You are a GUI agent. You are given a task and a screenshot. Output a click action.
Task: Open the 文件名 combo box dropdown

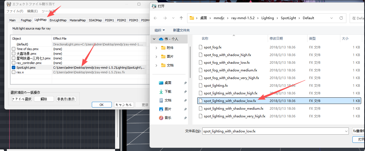(347, 131)
